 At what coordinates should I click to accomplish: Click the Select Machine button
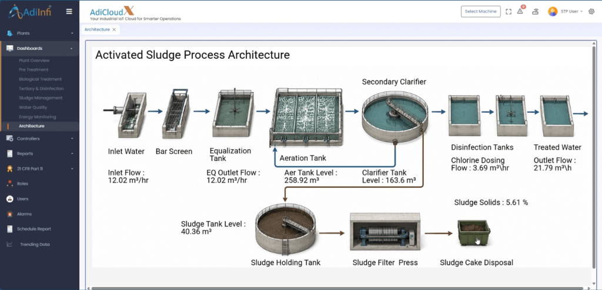481,12
